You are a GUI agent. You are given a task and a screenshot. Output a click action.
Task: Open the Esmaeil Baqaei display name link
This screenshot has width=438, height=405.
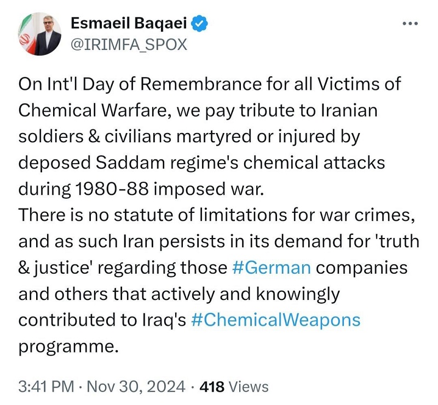pyautogui.click(x=129, y=23)
